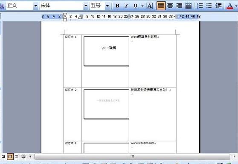The height and width of the screenshot is (164, 238).
Task: Click the highlighted justify alignment button
Action: 161,6
